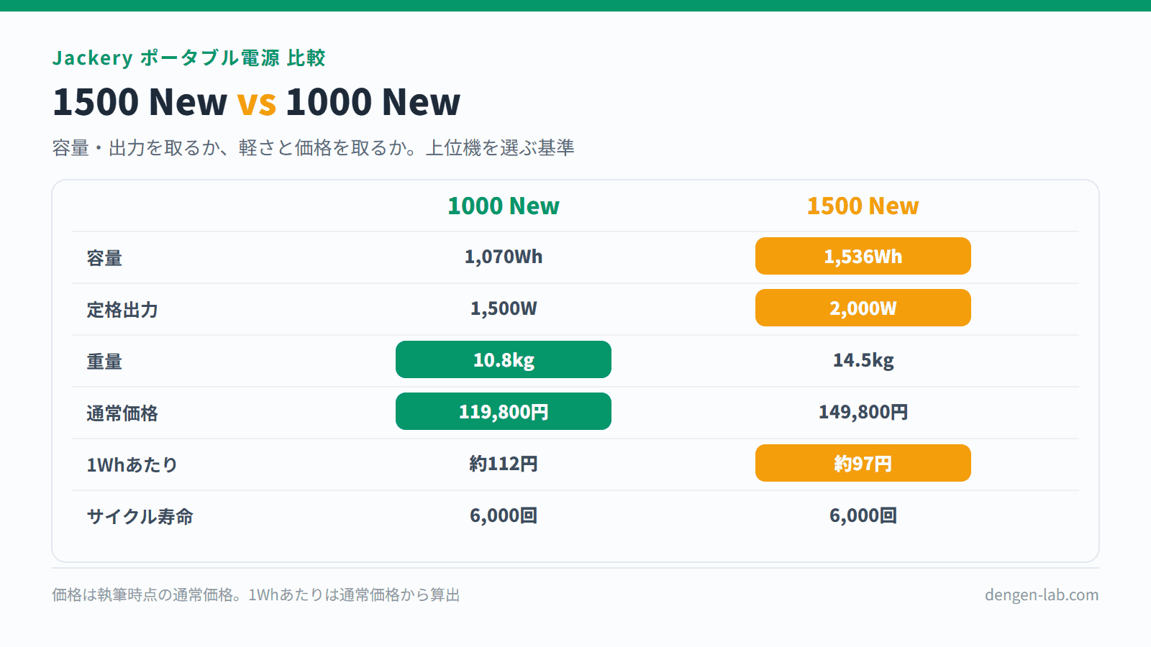Click the '通常価格' row label
Viewport: 1151px width, 647px height.
(122, 413)
